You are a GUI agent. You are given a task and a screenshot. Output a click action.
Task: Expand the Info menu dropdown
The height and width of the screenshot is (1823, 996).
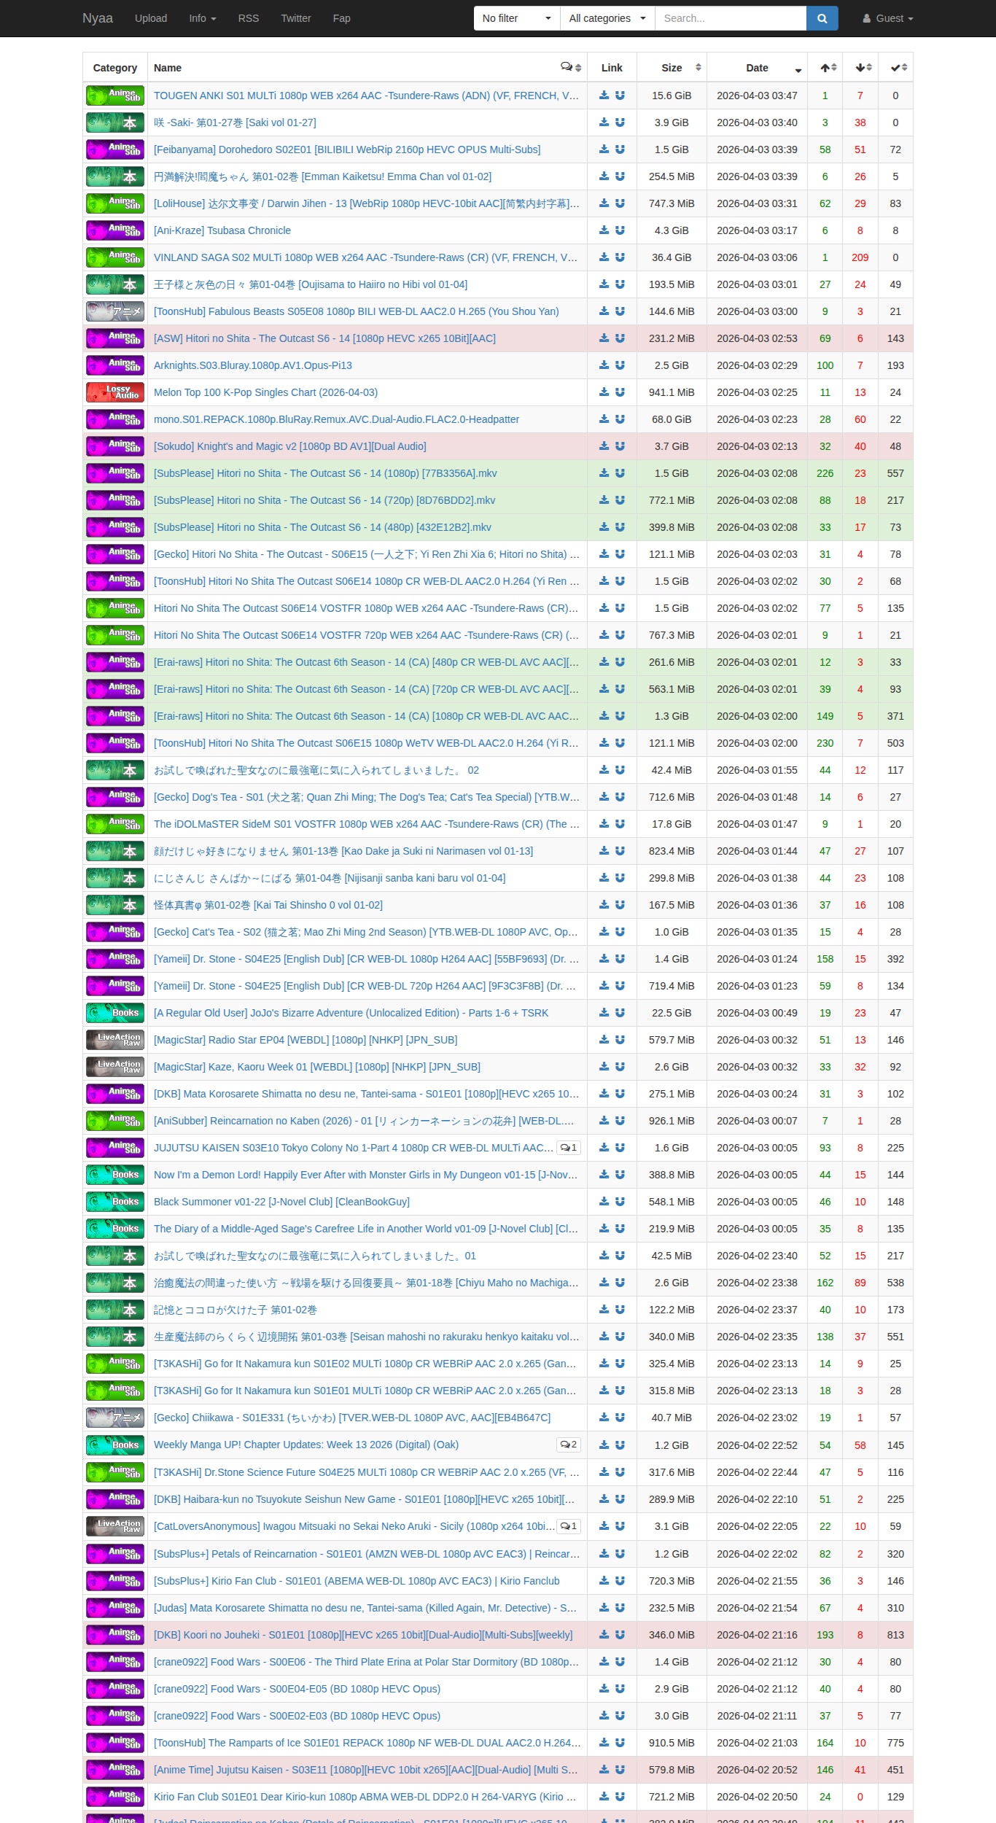203,18
